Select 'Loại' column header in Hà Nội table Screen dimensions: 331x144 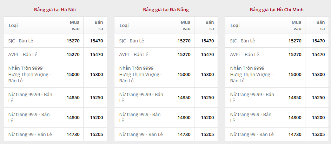coord(13,25)
